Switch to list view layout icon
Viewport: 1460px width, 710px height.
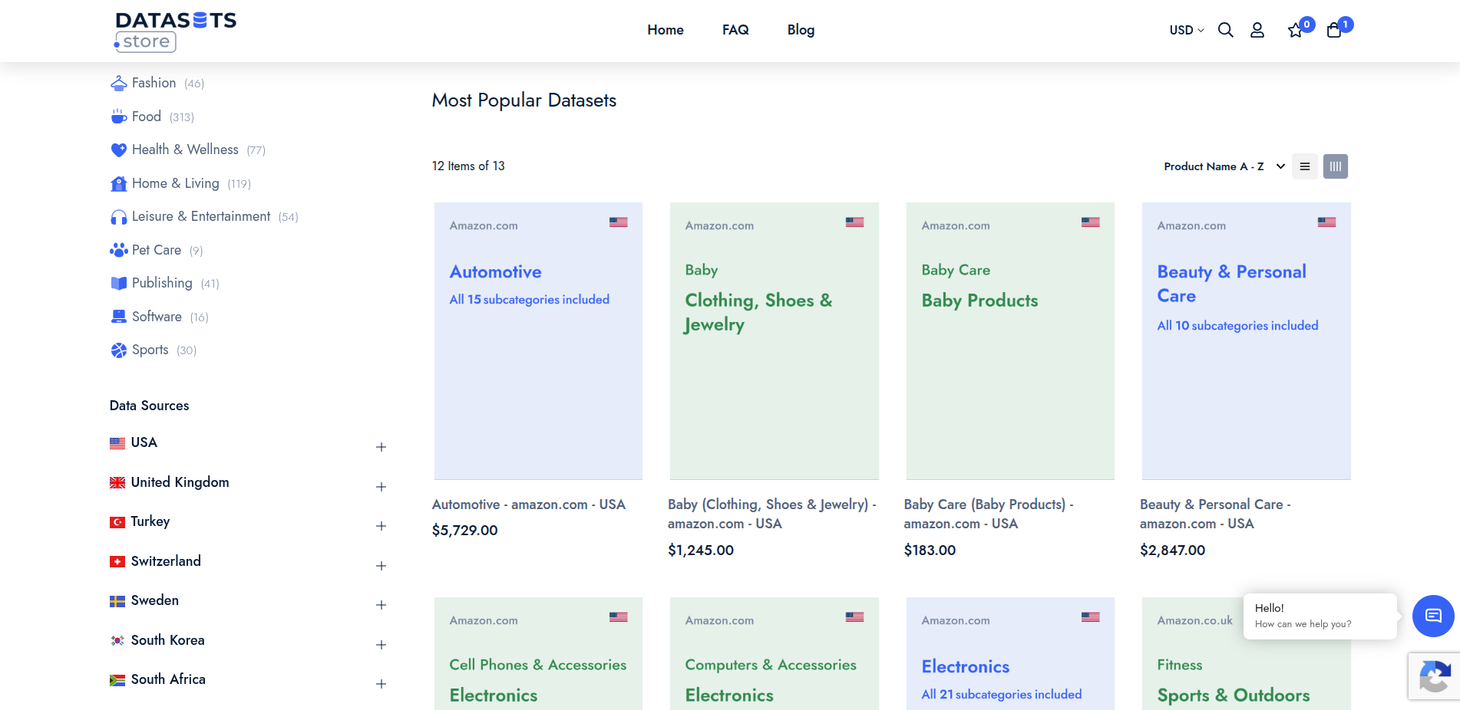[x=1305, y=166]
